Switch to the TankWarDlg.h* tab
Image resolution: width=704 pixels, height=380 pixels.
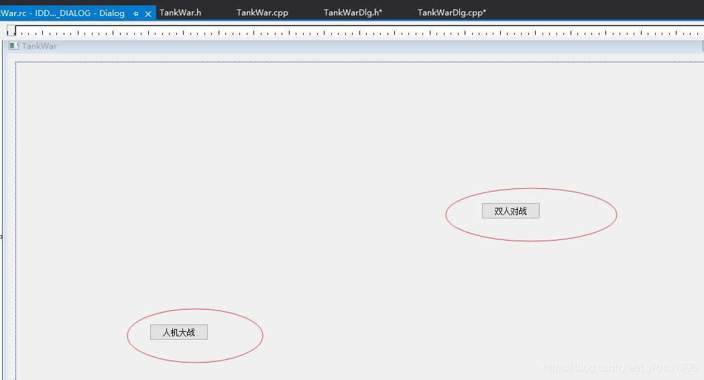click(x=353, y=13)
